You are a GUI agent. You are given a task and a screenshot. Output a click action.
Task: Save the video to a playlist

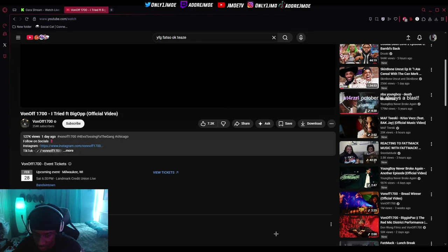click(285, 124)
